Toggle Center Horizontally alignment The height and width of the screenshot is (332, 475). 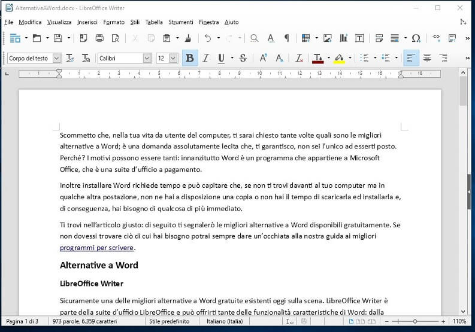point(427,58)
